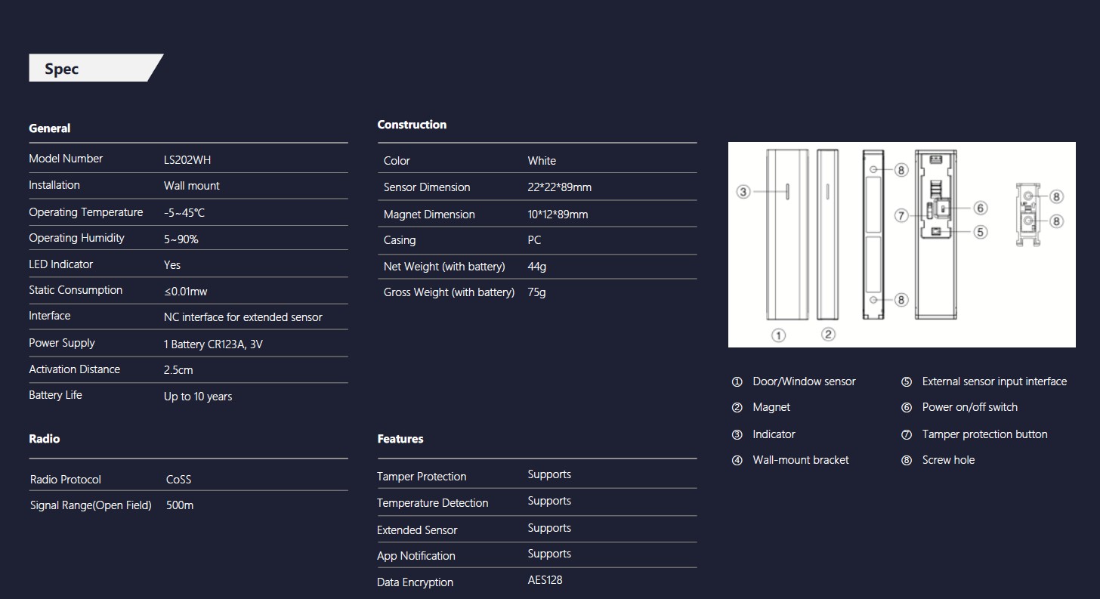Screen dimensions: 1100x599
Task: Select the Construction section heading
Action: click(412, 125)
